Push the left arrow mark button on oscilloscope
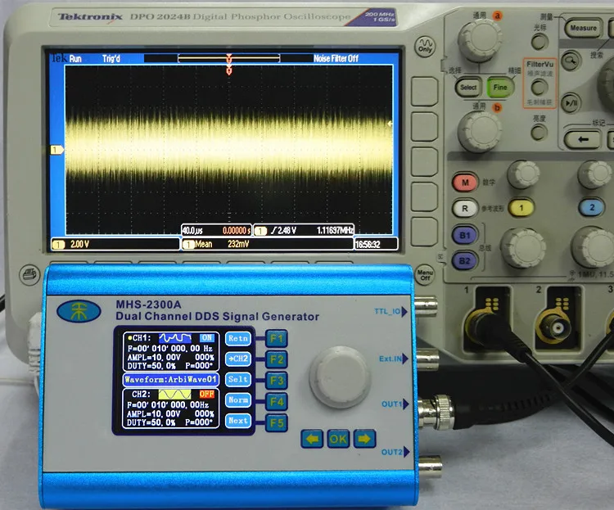Image resolution: width=614 pixels, height=510 pixels. pyautogui.click(x=582, y=139)
